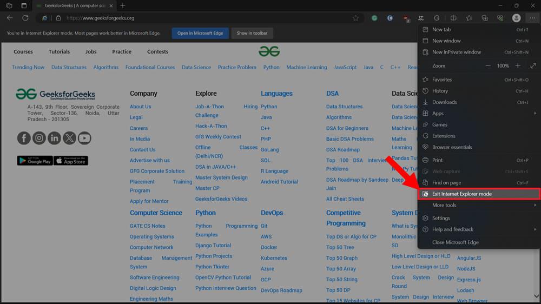Open Django Tutorial link
Viewport: 541px width, 304px height.
point(213,246)
